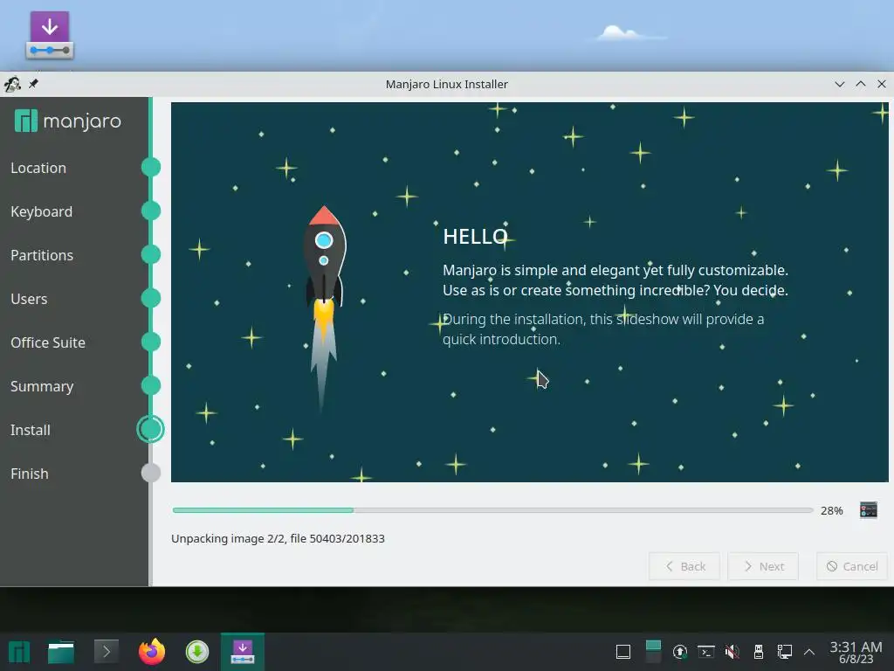
Task: Open the virtual desktop pager
Action: [x=653, y=652]
